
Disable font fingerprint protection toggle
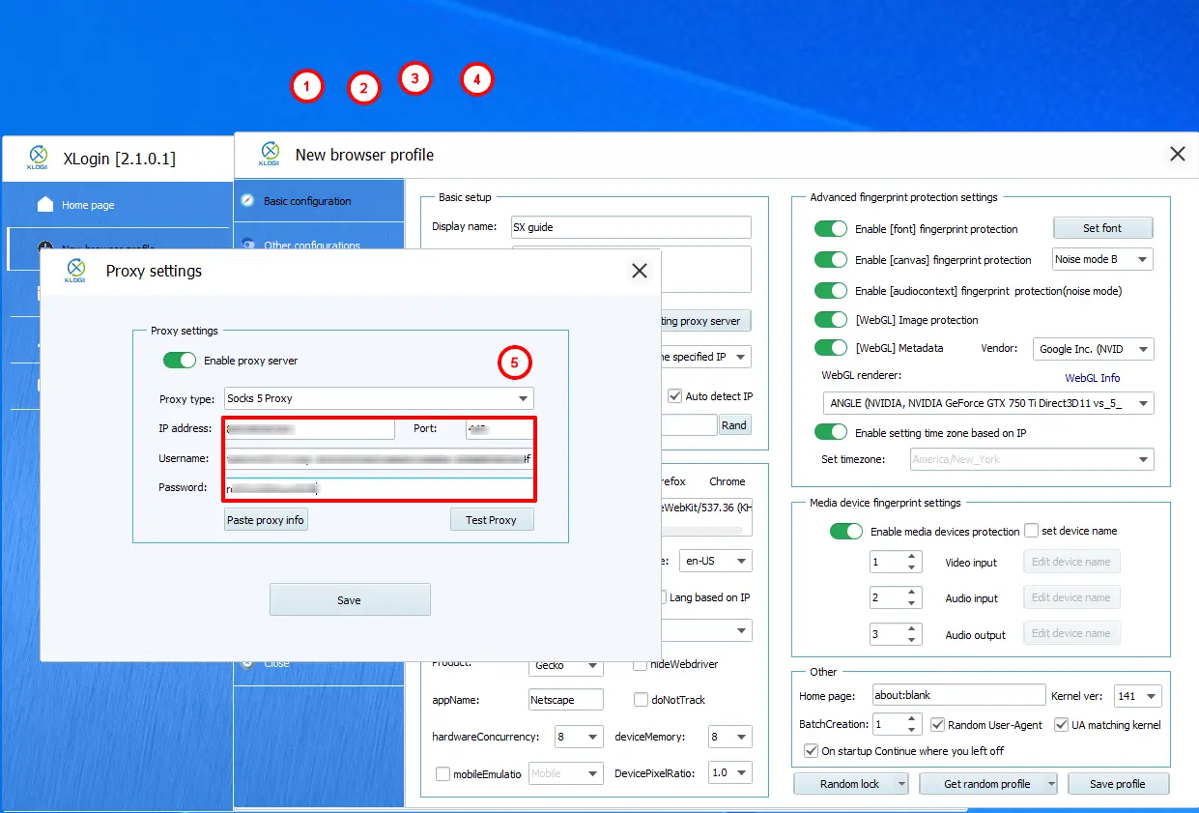tap(830, 229)
